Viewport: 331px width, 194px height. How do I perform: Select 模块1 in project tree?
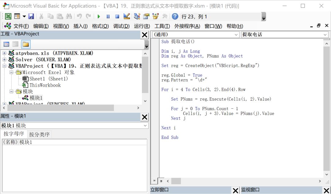click(x=32, y=98)
